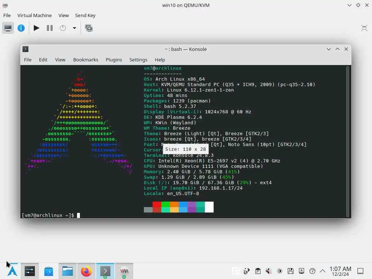This screenshot has width=372, height=279.
Task: Open virtual hardware details info button
Action: tap(21, 28)
